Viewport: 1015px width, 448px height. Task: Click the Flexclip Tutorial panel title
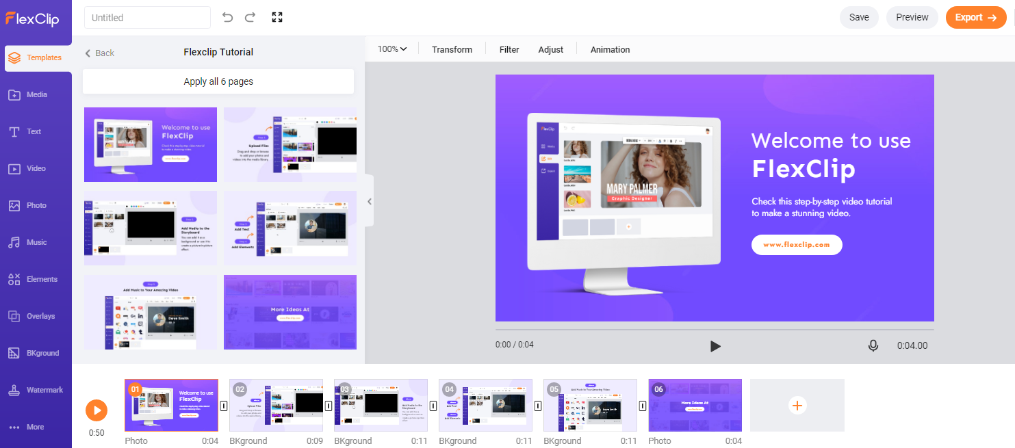[x=218, y=52]
